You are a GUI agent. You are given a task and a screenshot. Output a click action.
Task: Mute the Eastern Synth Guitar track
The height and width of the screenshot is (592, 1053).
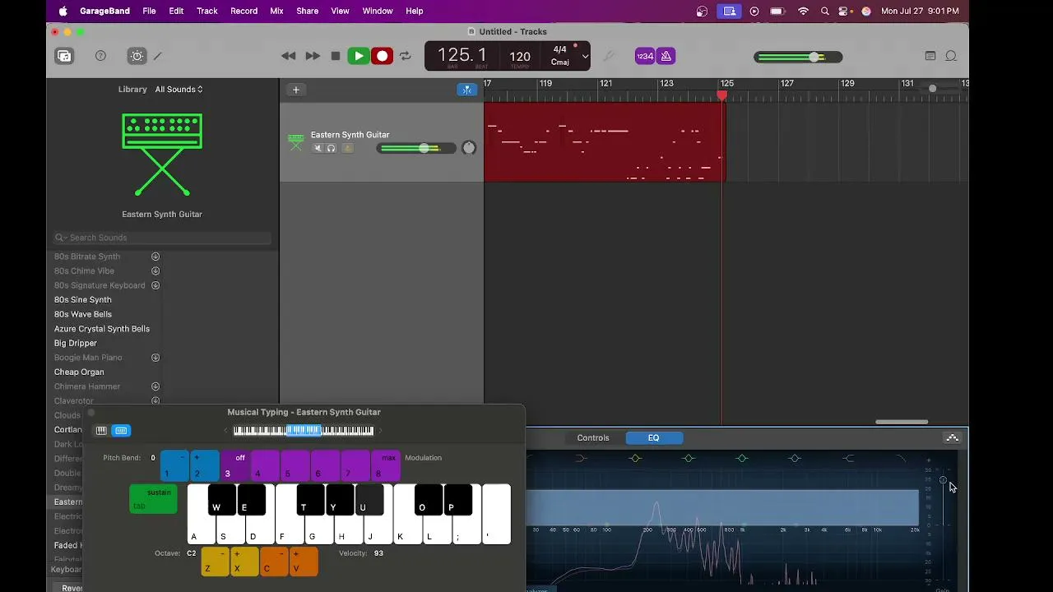tap(318, 148)
